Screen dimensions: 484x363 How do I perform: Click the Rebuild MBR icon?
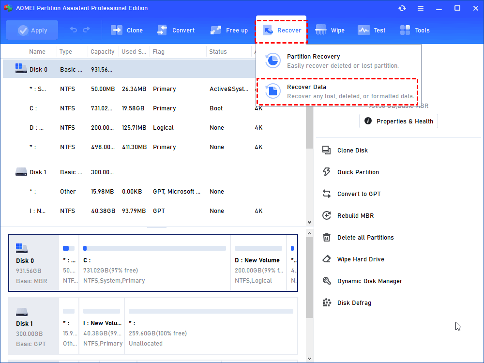[327, 215]
